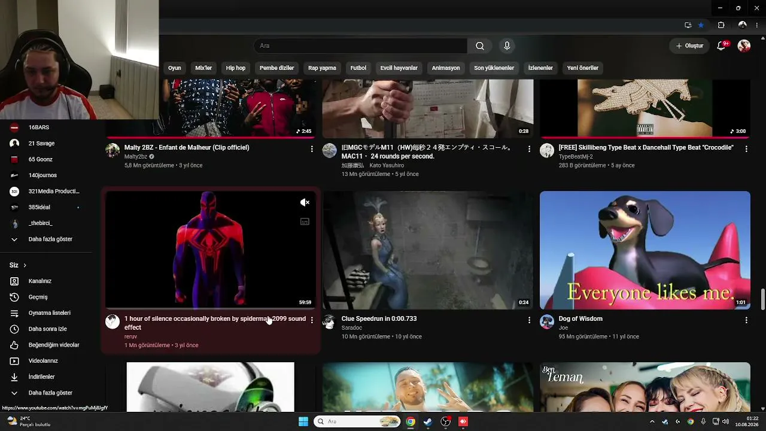Open options menu for MAC11 video
Viewport: 766px width, 431px height.
click(529, 148)
